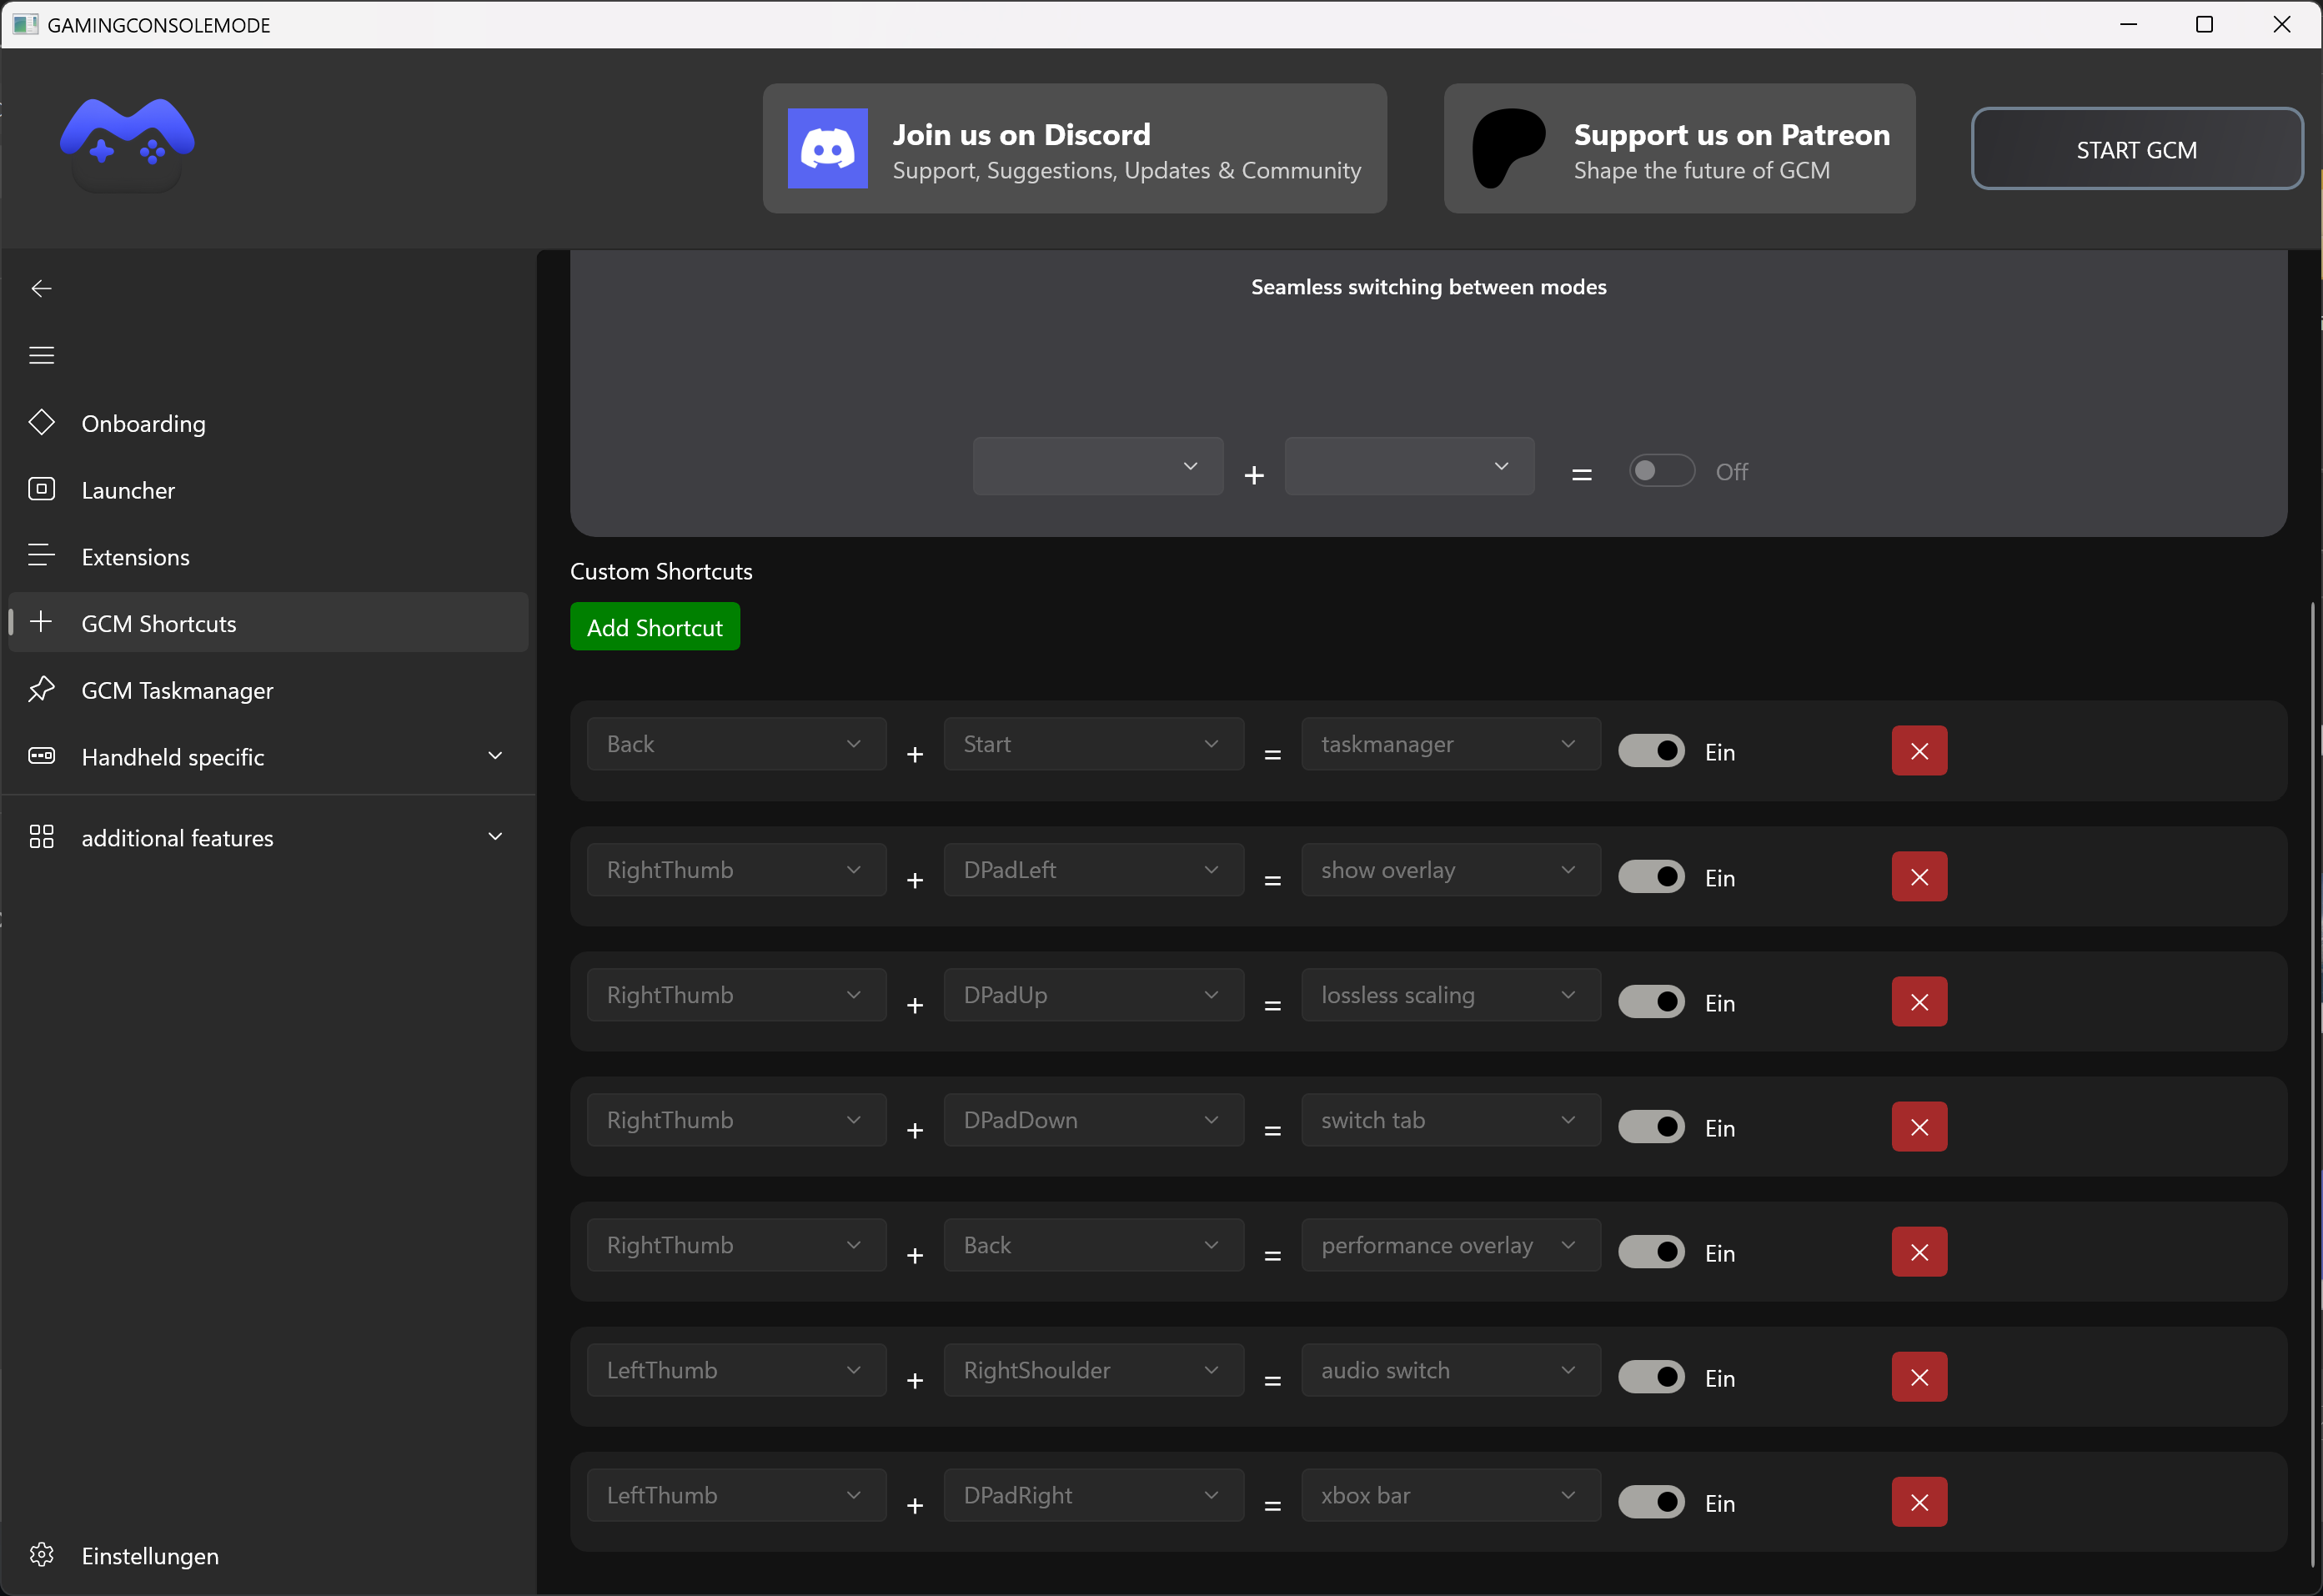The height and width of the screenshot is (1596, 2323).
Task: Remove the xbox bar shortcut with red X
Action: [1918, 1502]
